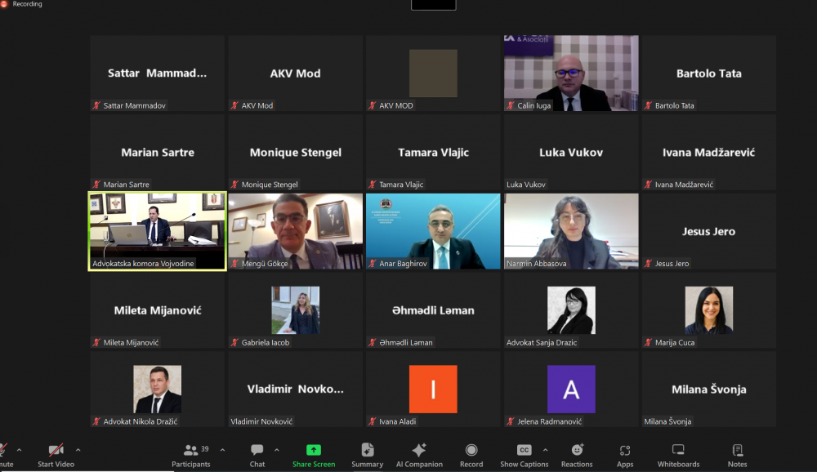Turn on camera with Start Video
The image size is (817, 472).
[56, 454]
